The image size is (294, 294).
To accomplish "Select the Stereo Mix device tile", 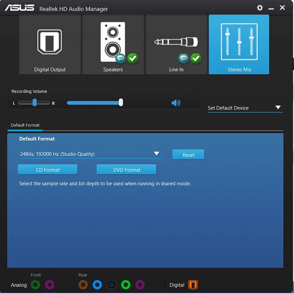I will coord(239,44).
